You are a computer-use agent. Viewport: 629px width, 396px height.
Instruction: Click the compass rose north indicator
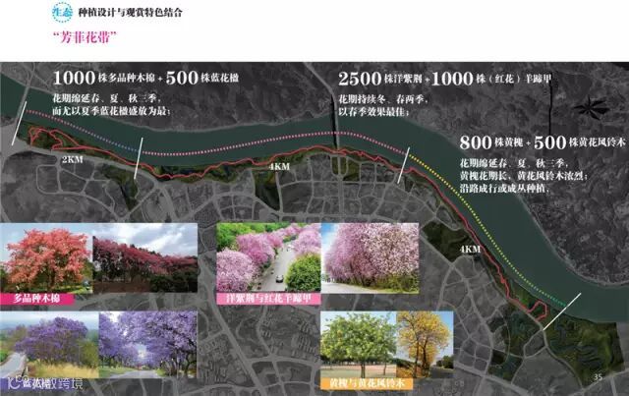point(592,107)
